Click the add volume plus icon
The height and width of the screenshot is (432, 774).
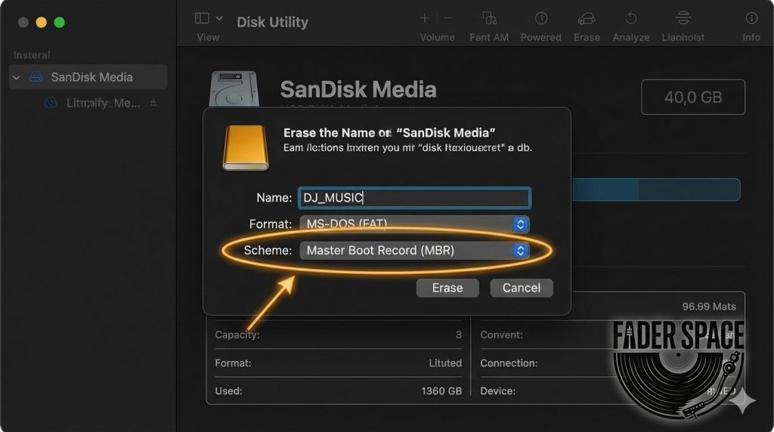click(425, 18)
